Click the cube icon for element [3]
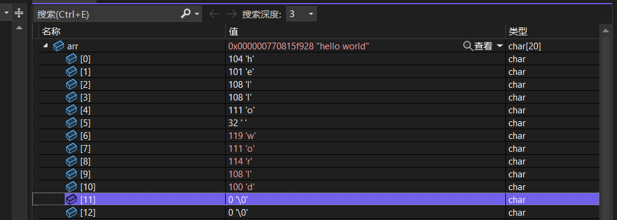Image resolution: width=617 pixels, height=220 pixels. (71, 98)
